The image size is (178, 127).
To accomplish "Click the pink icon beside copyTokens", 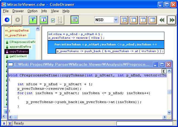I will click(7, 52).
